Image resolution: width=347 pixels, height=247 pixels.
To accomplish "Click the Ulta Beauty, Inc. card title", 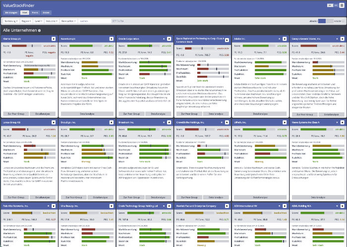I will pos(69,206).
